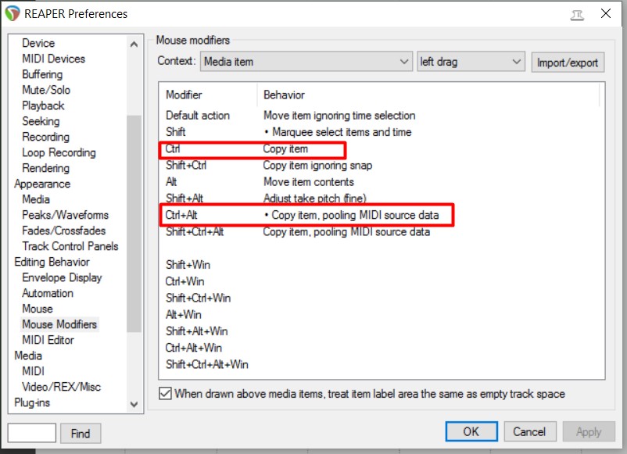Select the Ctrl+Alt pooling MIDI row

point(382,215)
